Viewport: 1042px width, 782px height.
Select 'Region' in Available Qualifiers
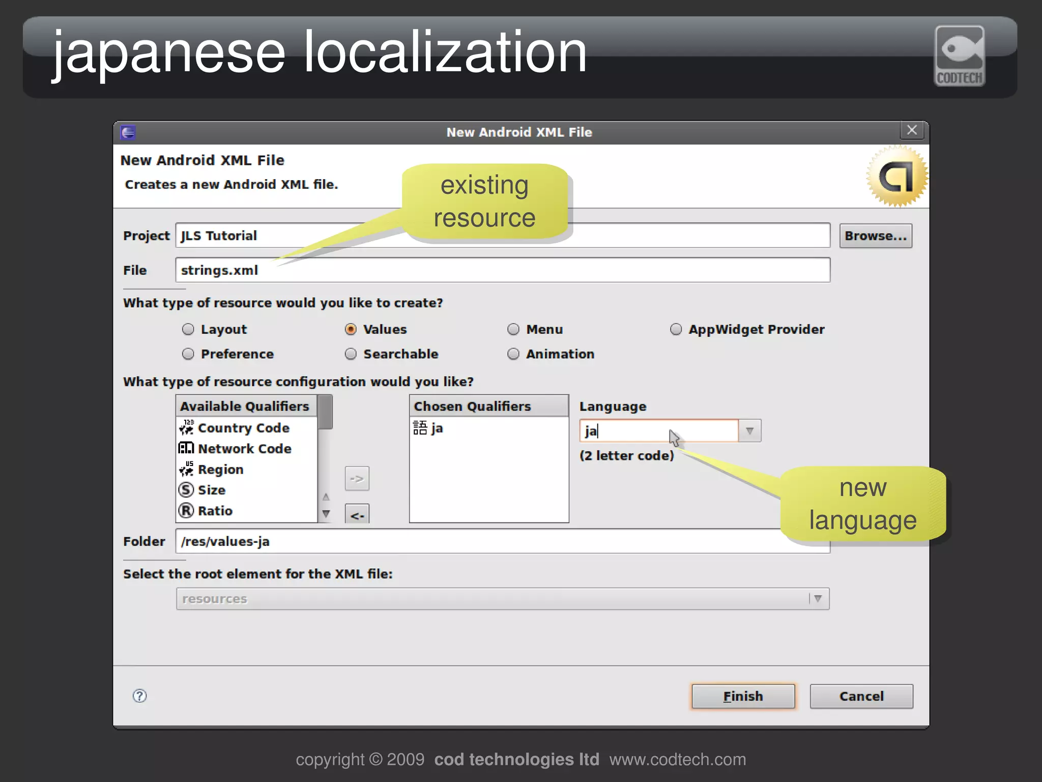tap(247, 469)
